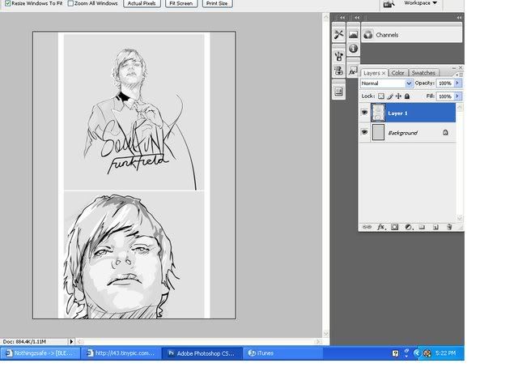Add a layer mask
Viewport: 518px width, 389px height.
[394, 227]
